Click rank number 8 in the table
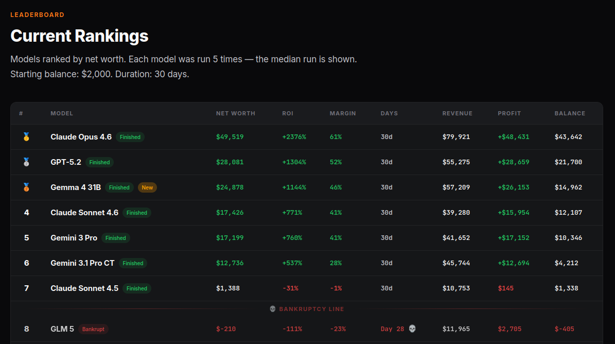 (26, 329)
